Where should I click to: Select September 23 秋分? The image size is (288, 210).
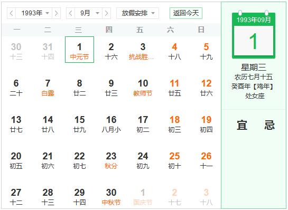(111, 160)
